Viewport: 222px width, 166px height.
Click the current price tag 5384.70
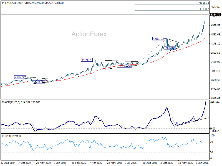click(x=215, y=15)
